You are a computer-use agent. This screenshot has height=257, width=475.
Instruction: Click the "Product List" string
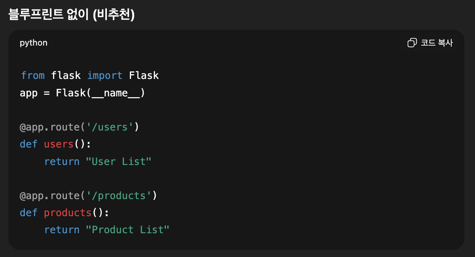[127, 230]
